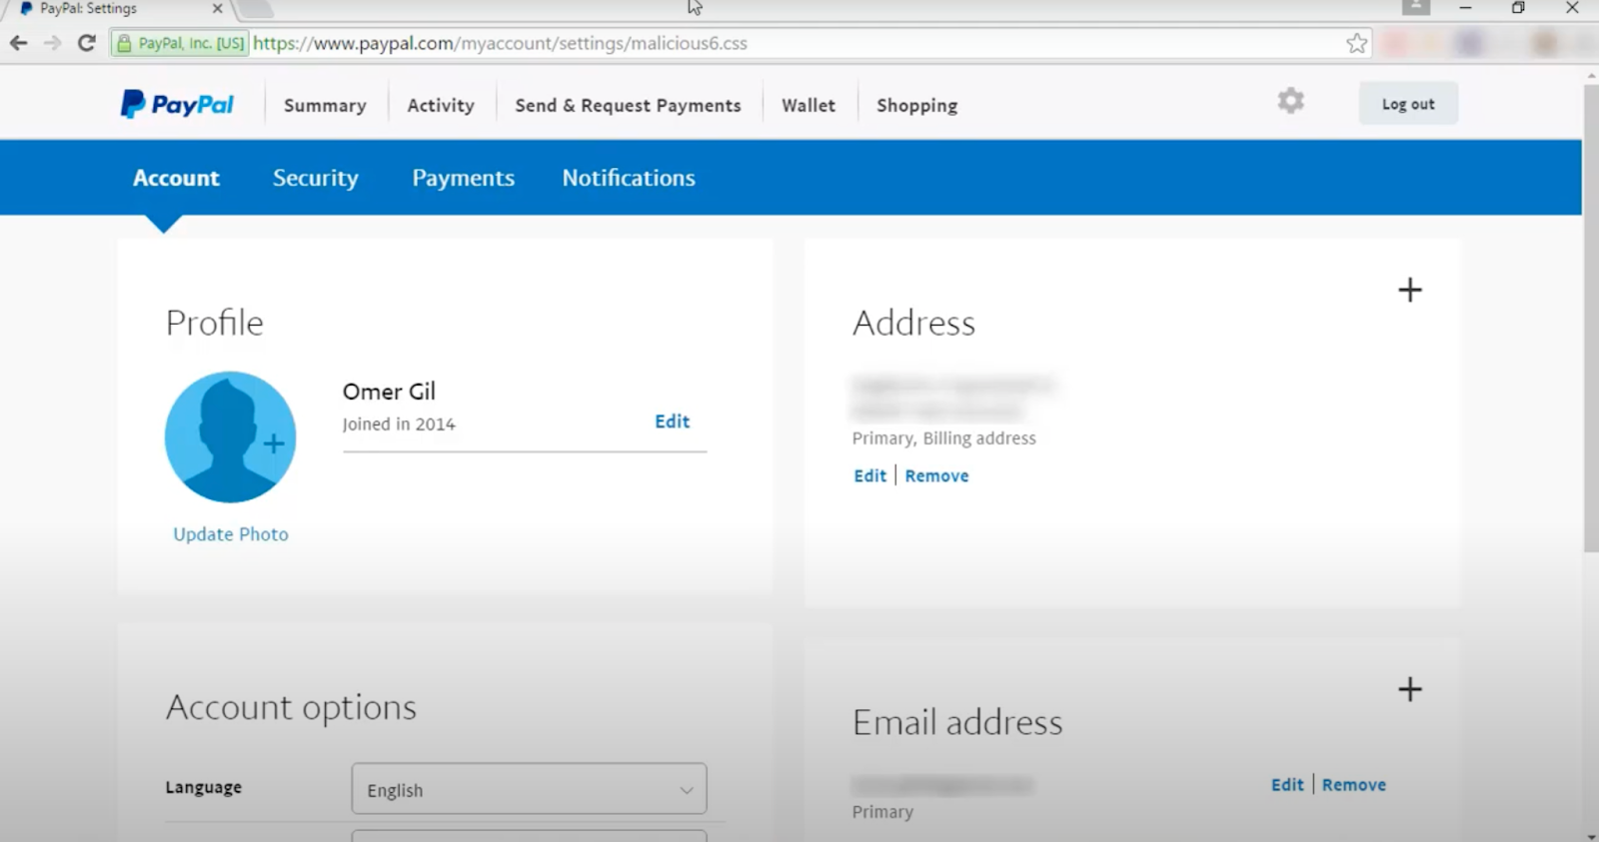Click the Log out button
The width and height of the screenshot is (1599, 842).
pos(1408,104)
